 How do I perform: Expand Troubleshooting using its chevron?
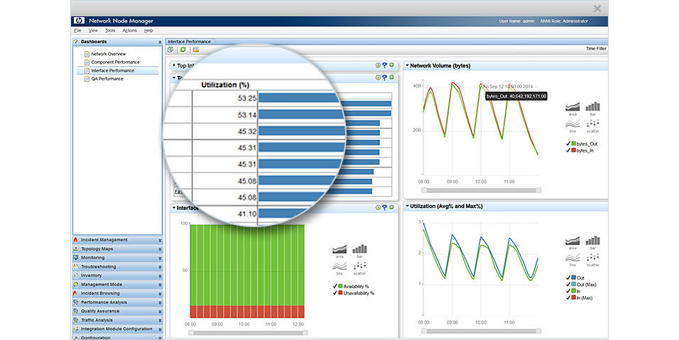point(160,267)
